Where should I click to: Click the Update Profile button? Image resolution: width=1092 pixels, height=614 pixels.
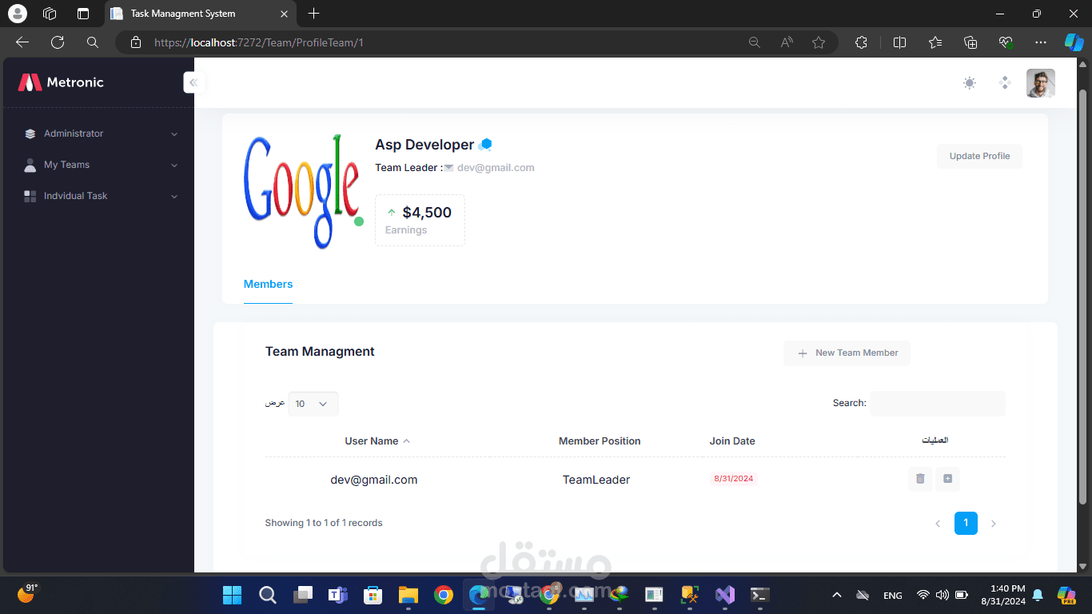coord(979,156)
